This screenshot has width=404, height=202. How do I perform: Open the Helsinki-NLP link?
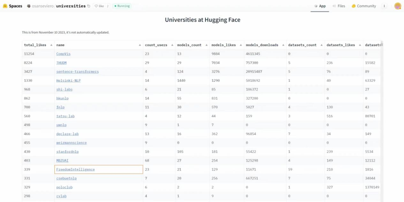(x=68, y=80)
